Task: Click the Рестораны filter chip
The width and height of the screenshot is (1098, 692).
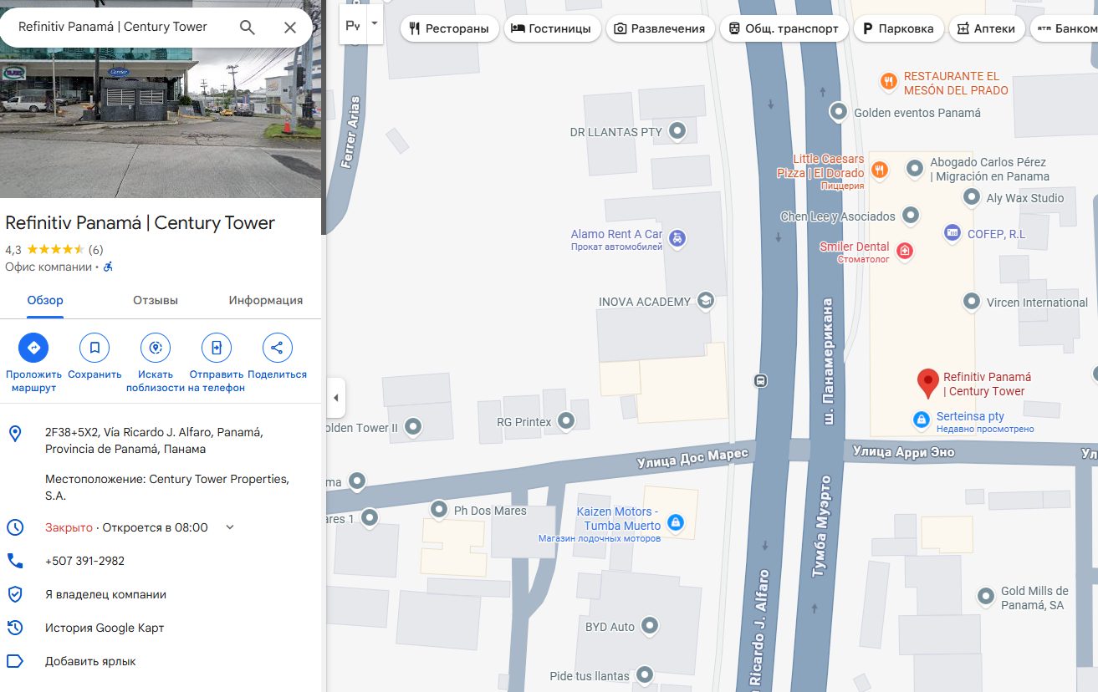Action: pos(449,28)
